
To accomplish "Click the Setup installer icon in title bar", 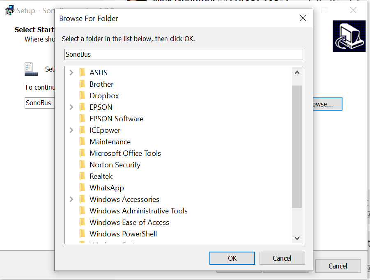I will pos(9,10).
